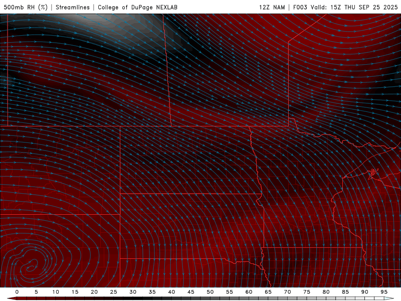The height and width of the screenshot is (301, 401).
Task: Click the '90' label on the colorbar
Action: (x=364, y=292)
